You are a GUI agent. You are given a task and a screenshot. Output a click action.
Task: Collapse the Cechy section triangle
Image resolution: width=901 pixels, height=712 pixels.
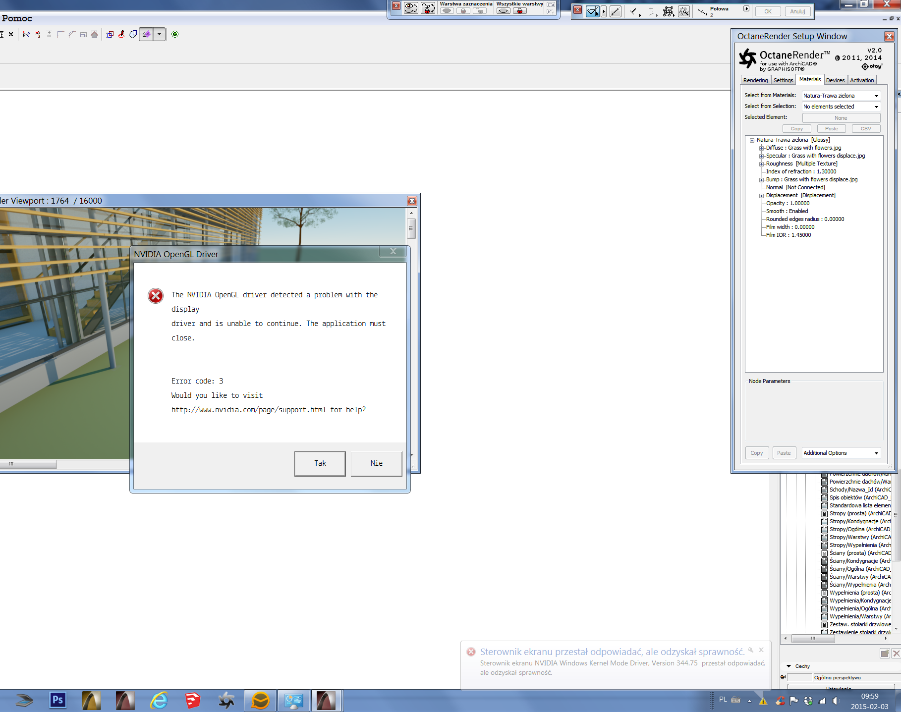[788, 666]
